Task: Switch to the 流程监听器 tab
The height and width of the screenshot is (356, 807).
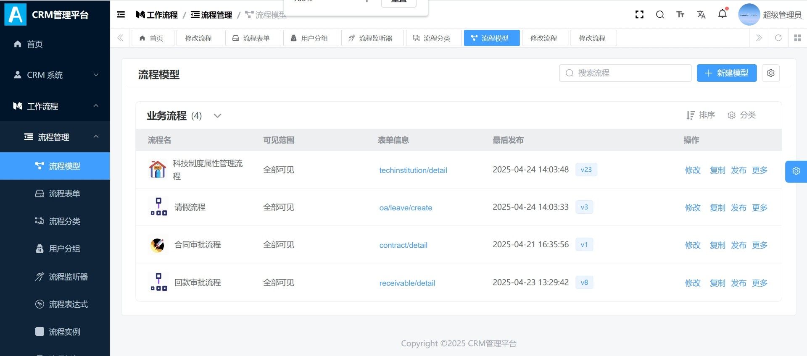Action: pos(372,38)
